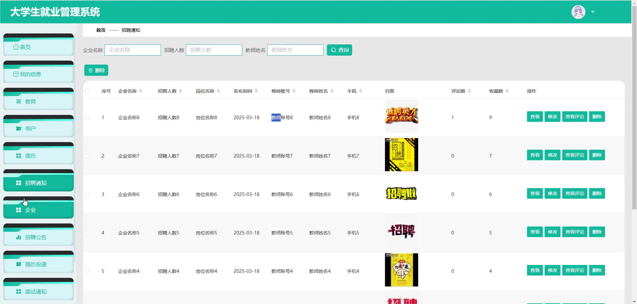This screenshot has width=637, height=304.
Task: Check the checkbox for row 1
Action: [x=87, y=118]
